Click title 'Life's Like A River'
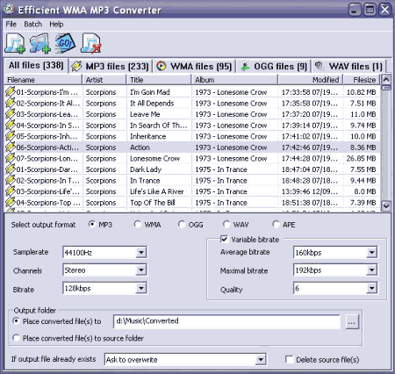Viewport: 395px width, 374px height. pos(157,191)
